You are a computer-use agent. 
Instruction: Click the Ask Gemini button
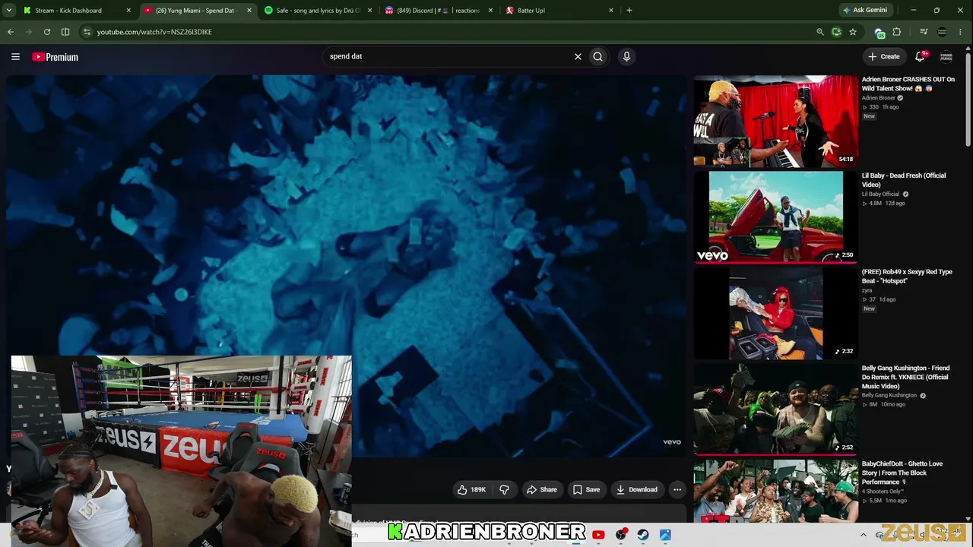tap(865, 11)
